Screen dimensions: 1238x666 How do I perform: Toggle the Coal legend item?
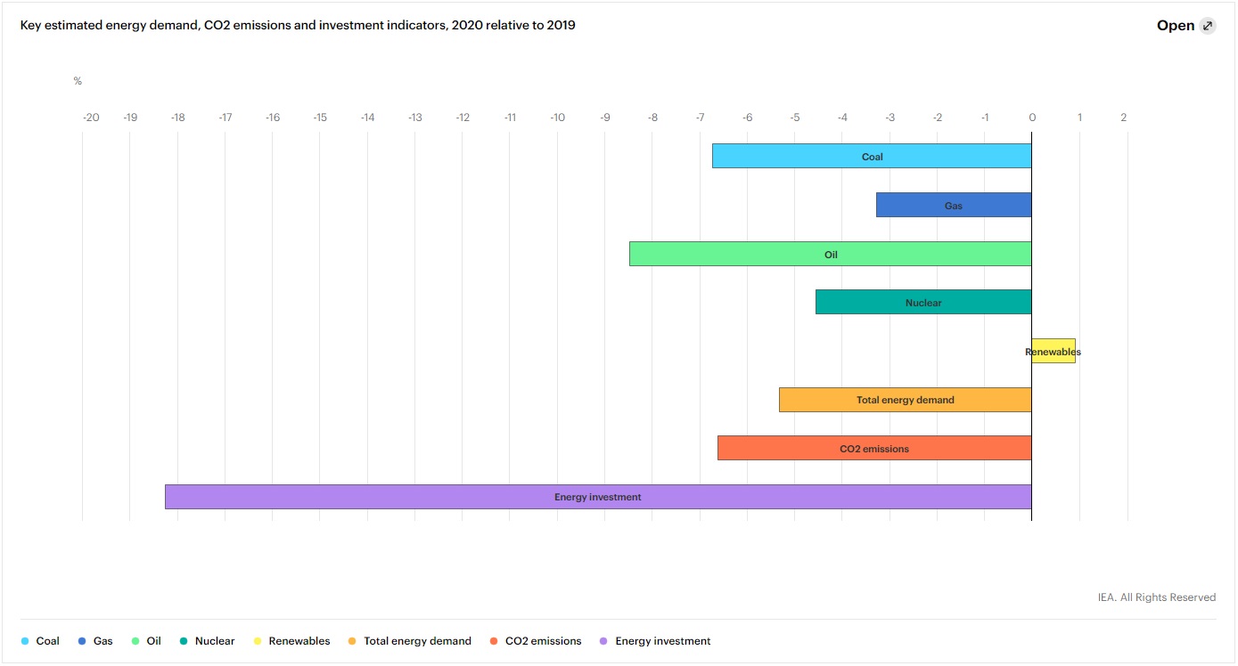click(40, 641)
